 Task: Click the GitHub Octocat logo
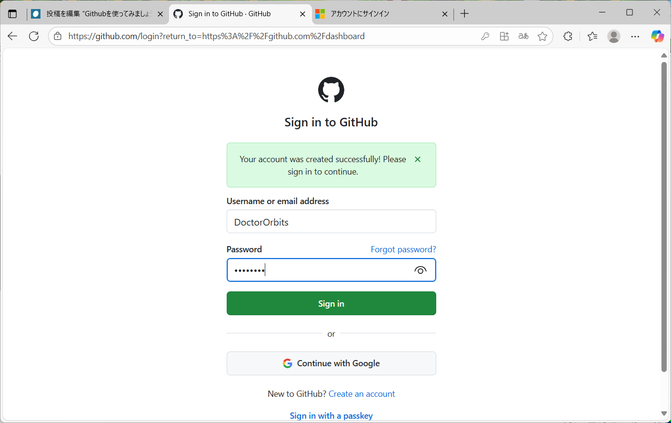pyautogui.click(x=331, y=90)
